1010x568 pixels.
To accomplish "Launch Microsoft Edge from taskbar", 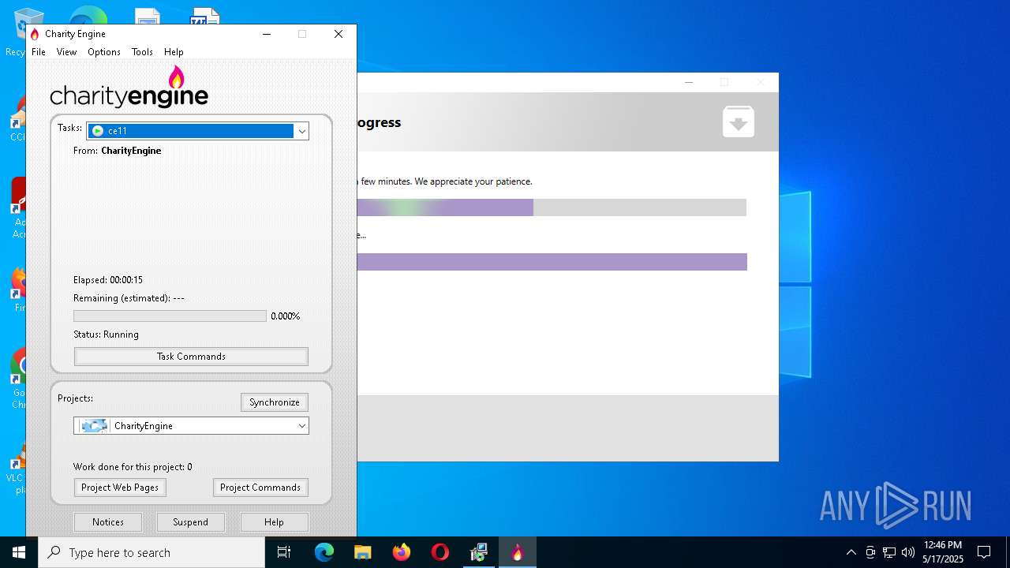I will pyautogui.click(x=324, y=552).
